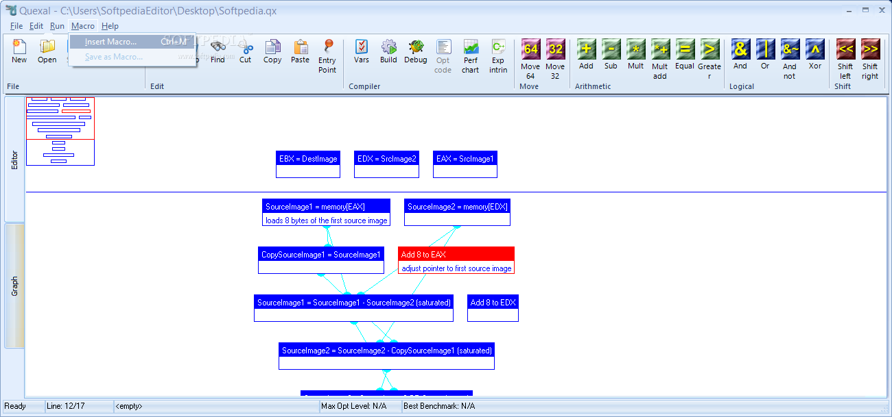892x417 pixels.
Task: Select the EDX = SrcImage2 node
Action: pos(386,164)
